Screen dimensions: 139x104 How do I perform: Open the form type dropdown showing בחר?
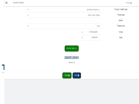click(x=64, y=26)
